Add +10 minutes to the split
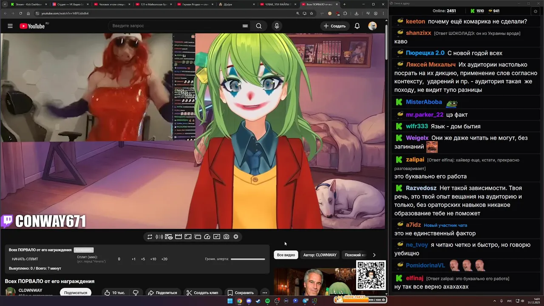 (153, 259)
